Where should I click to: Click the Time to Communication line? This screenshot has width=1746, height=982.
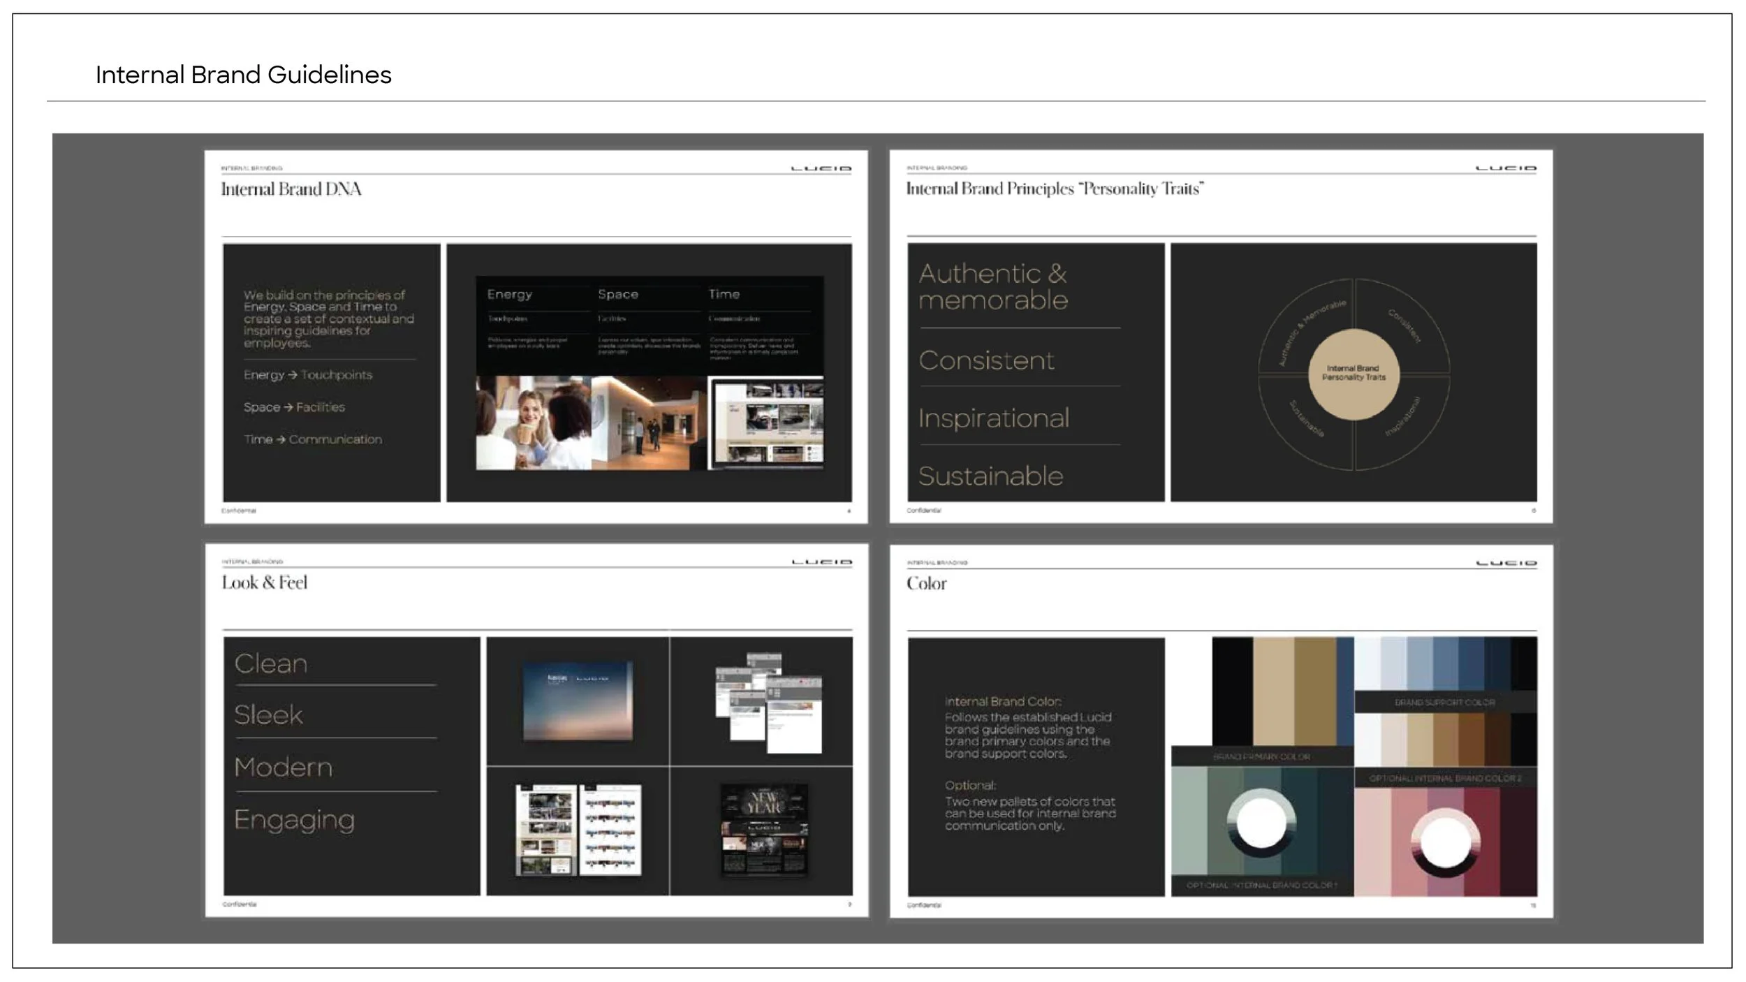pos(312,439)
